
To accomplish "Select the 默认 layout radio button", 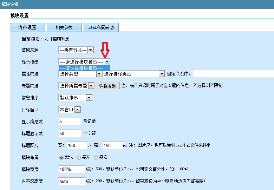I will [61, 158].
